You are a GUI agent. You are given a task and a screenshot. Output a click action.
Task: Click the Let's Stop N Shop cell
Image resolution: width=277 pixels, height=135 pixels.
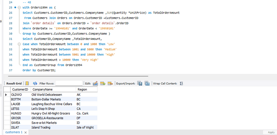54,109
